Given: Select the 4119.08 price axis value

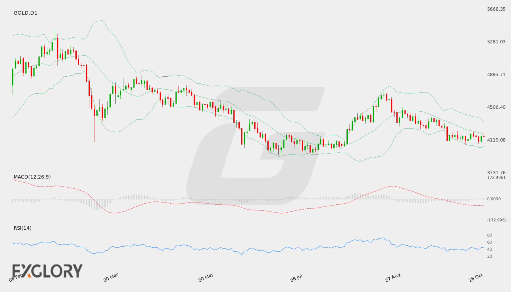Looking at the screenshot, I should (496, 140).
